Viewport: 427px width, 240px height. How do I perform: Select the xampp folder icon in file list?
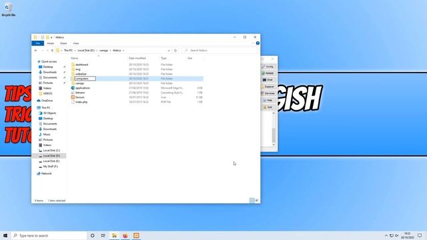click(73, 83)
